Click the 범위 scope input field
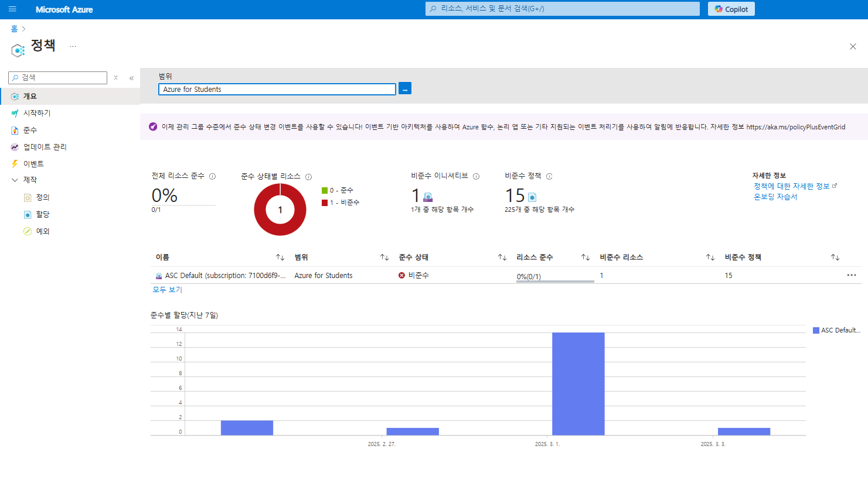This screenshot has height=480, width=868. tap(277, 89)
